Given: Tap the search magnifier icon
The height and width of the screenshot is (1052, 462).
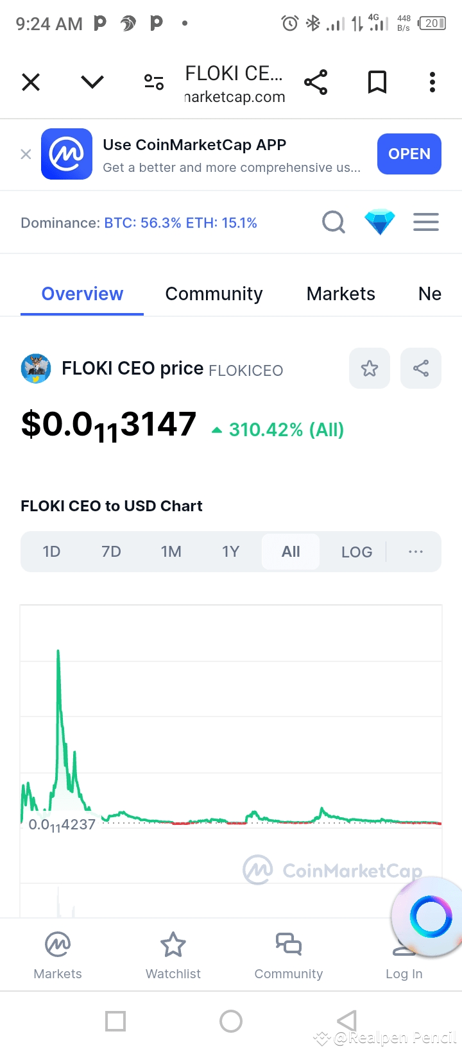Looking at the screenshot, I should [333, 223].
